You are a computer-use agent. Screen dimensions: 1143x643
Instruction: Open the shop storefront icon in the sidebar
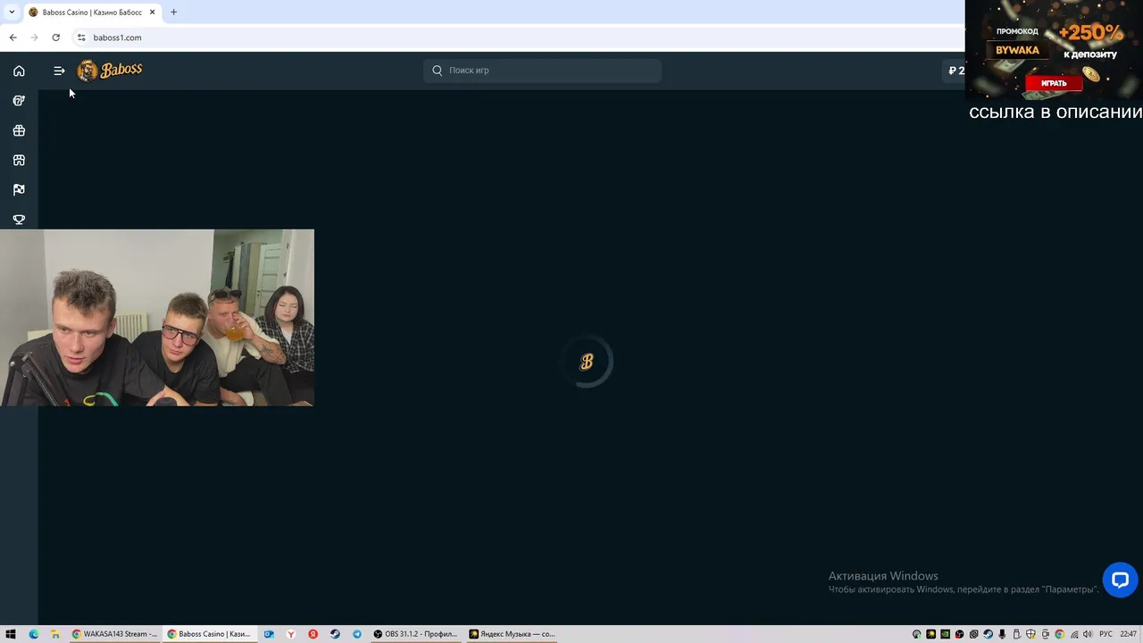point(19,160)
